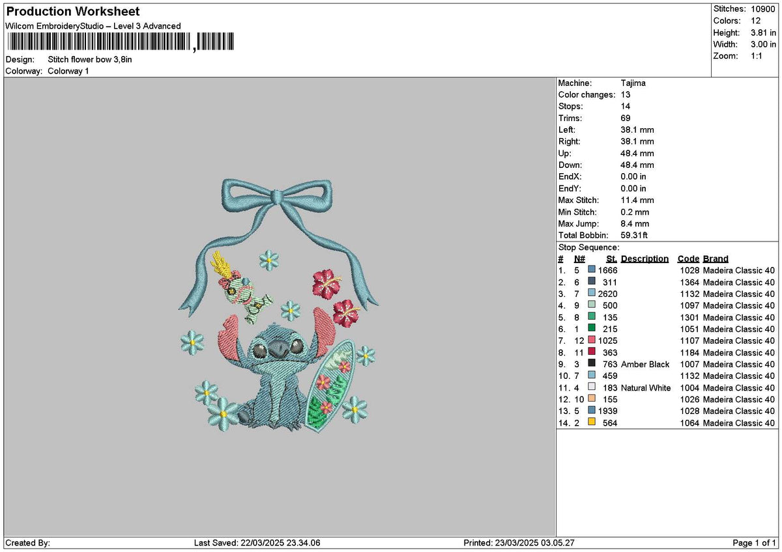Select the Production Worksheet title
782x552 pixels.
click(x=72, y=12)
